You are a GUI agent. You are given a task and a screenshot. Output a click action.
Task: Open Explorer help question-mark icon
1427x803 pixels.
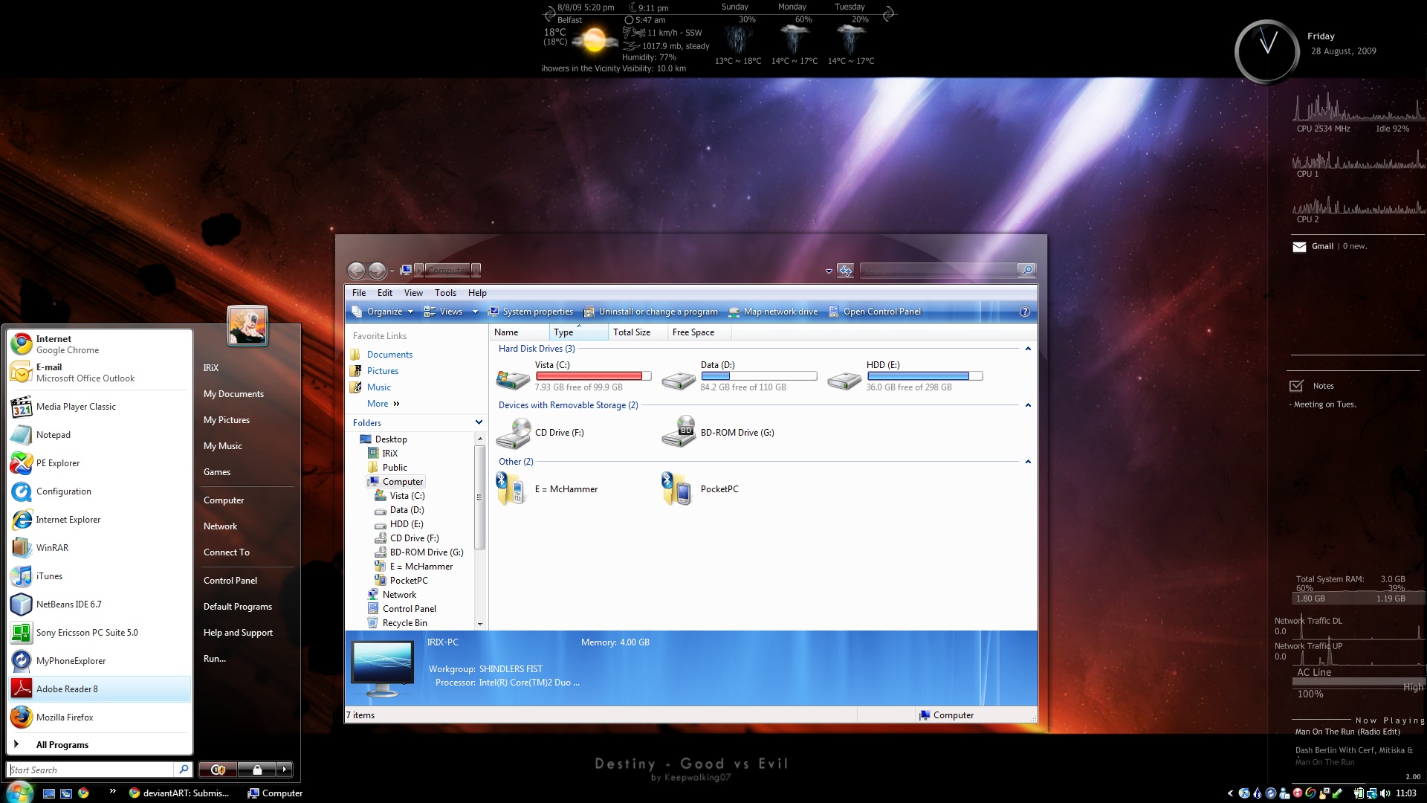(x=1025, y=312)
